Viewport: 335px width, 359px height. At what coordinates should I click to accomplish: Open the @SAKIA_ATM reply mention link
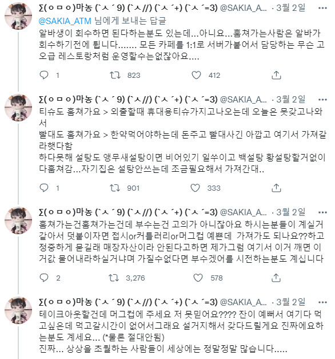pyautogui.click(x=65, y=21)
